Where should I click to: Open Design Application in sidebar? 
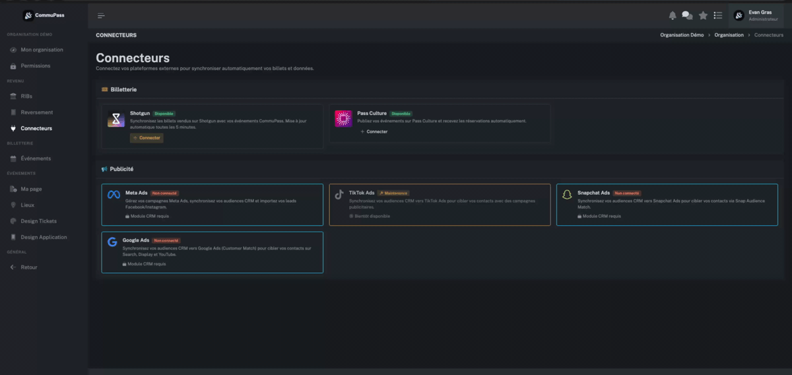click(44, 237)
